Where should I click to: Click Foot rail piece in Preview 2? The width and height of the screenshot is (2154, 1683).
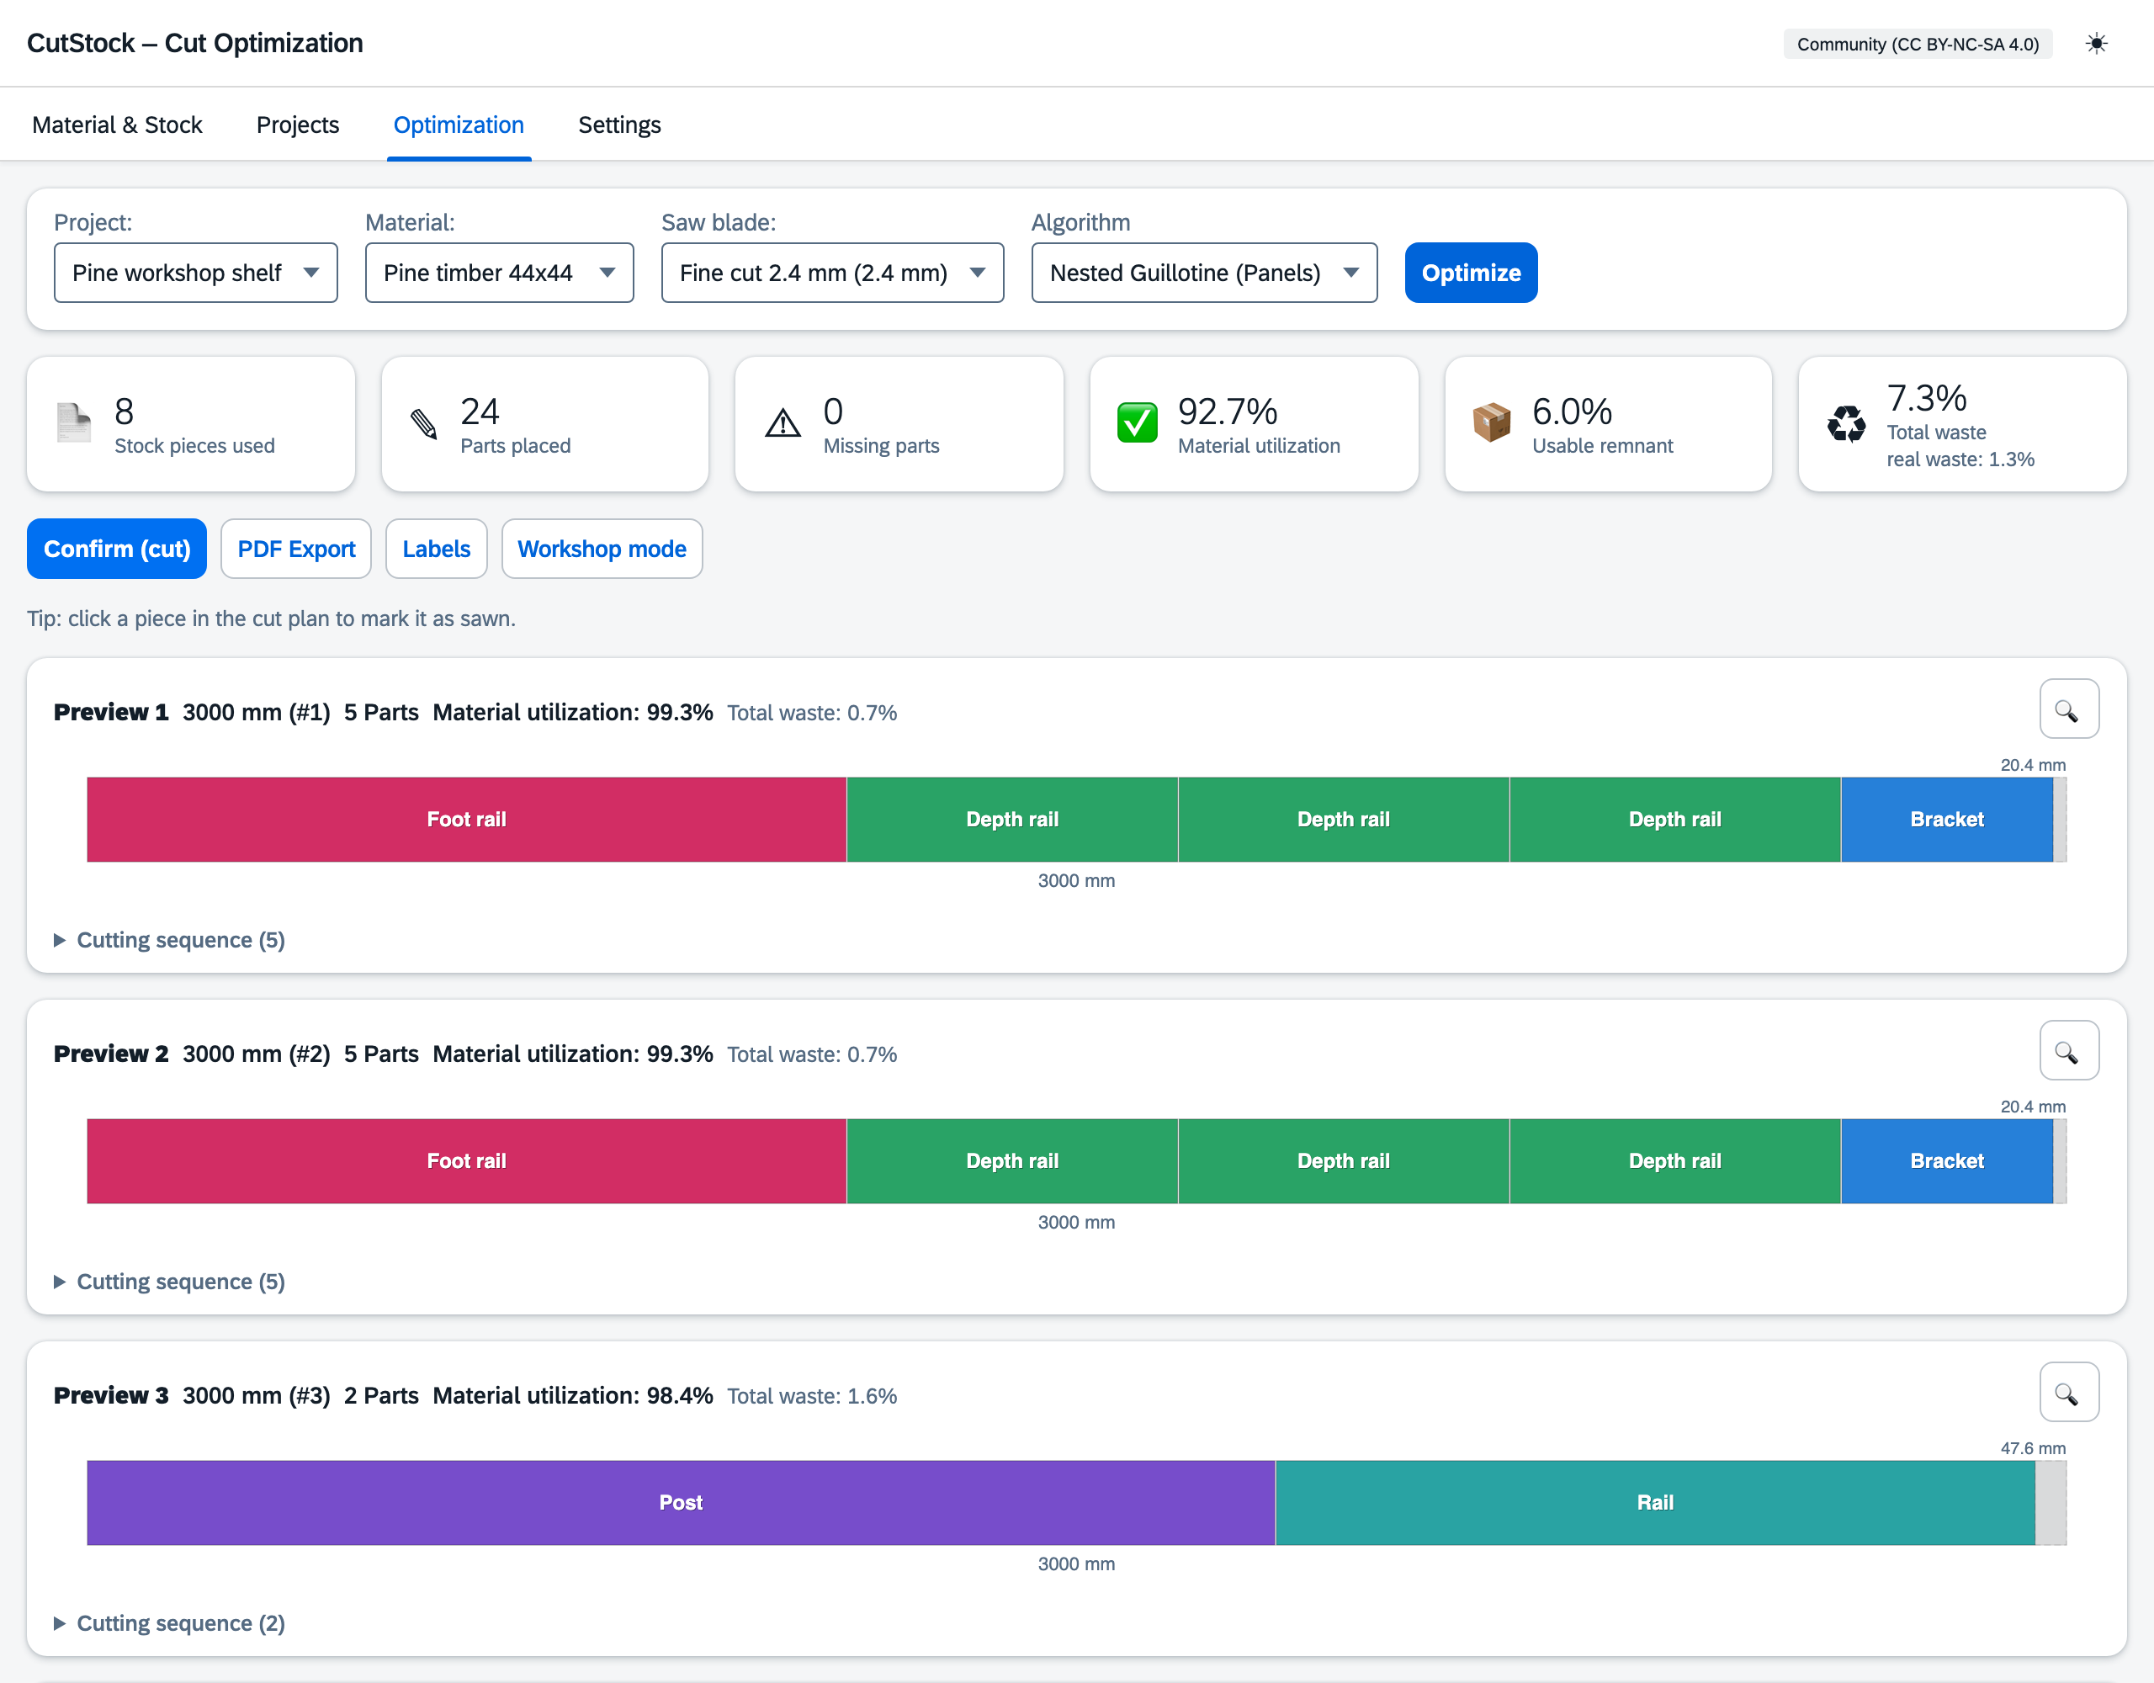(466, 1161)
